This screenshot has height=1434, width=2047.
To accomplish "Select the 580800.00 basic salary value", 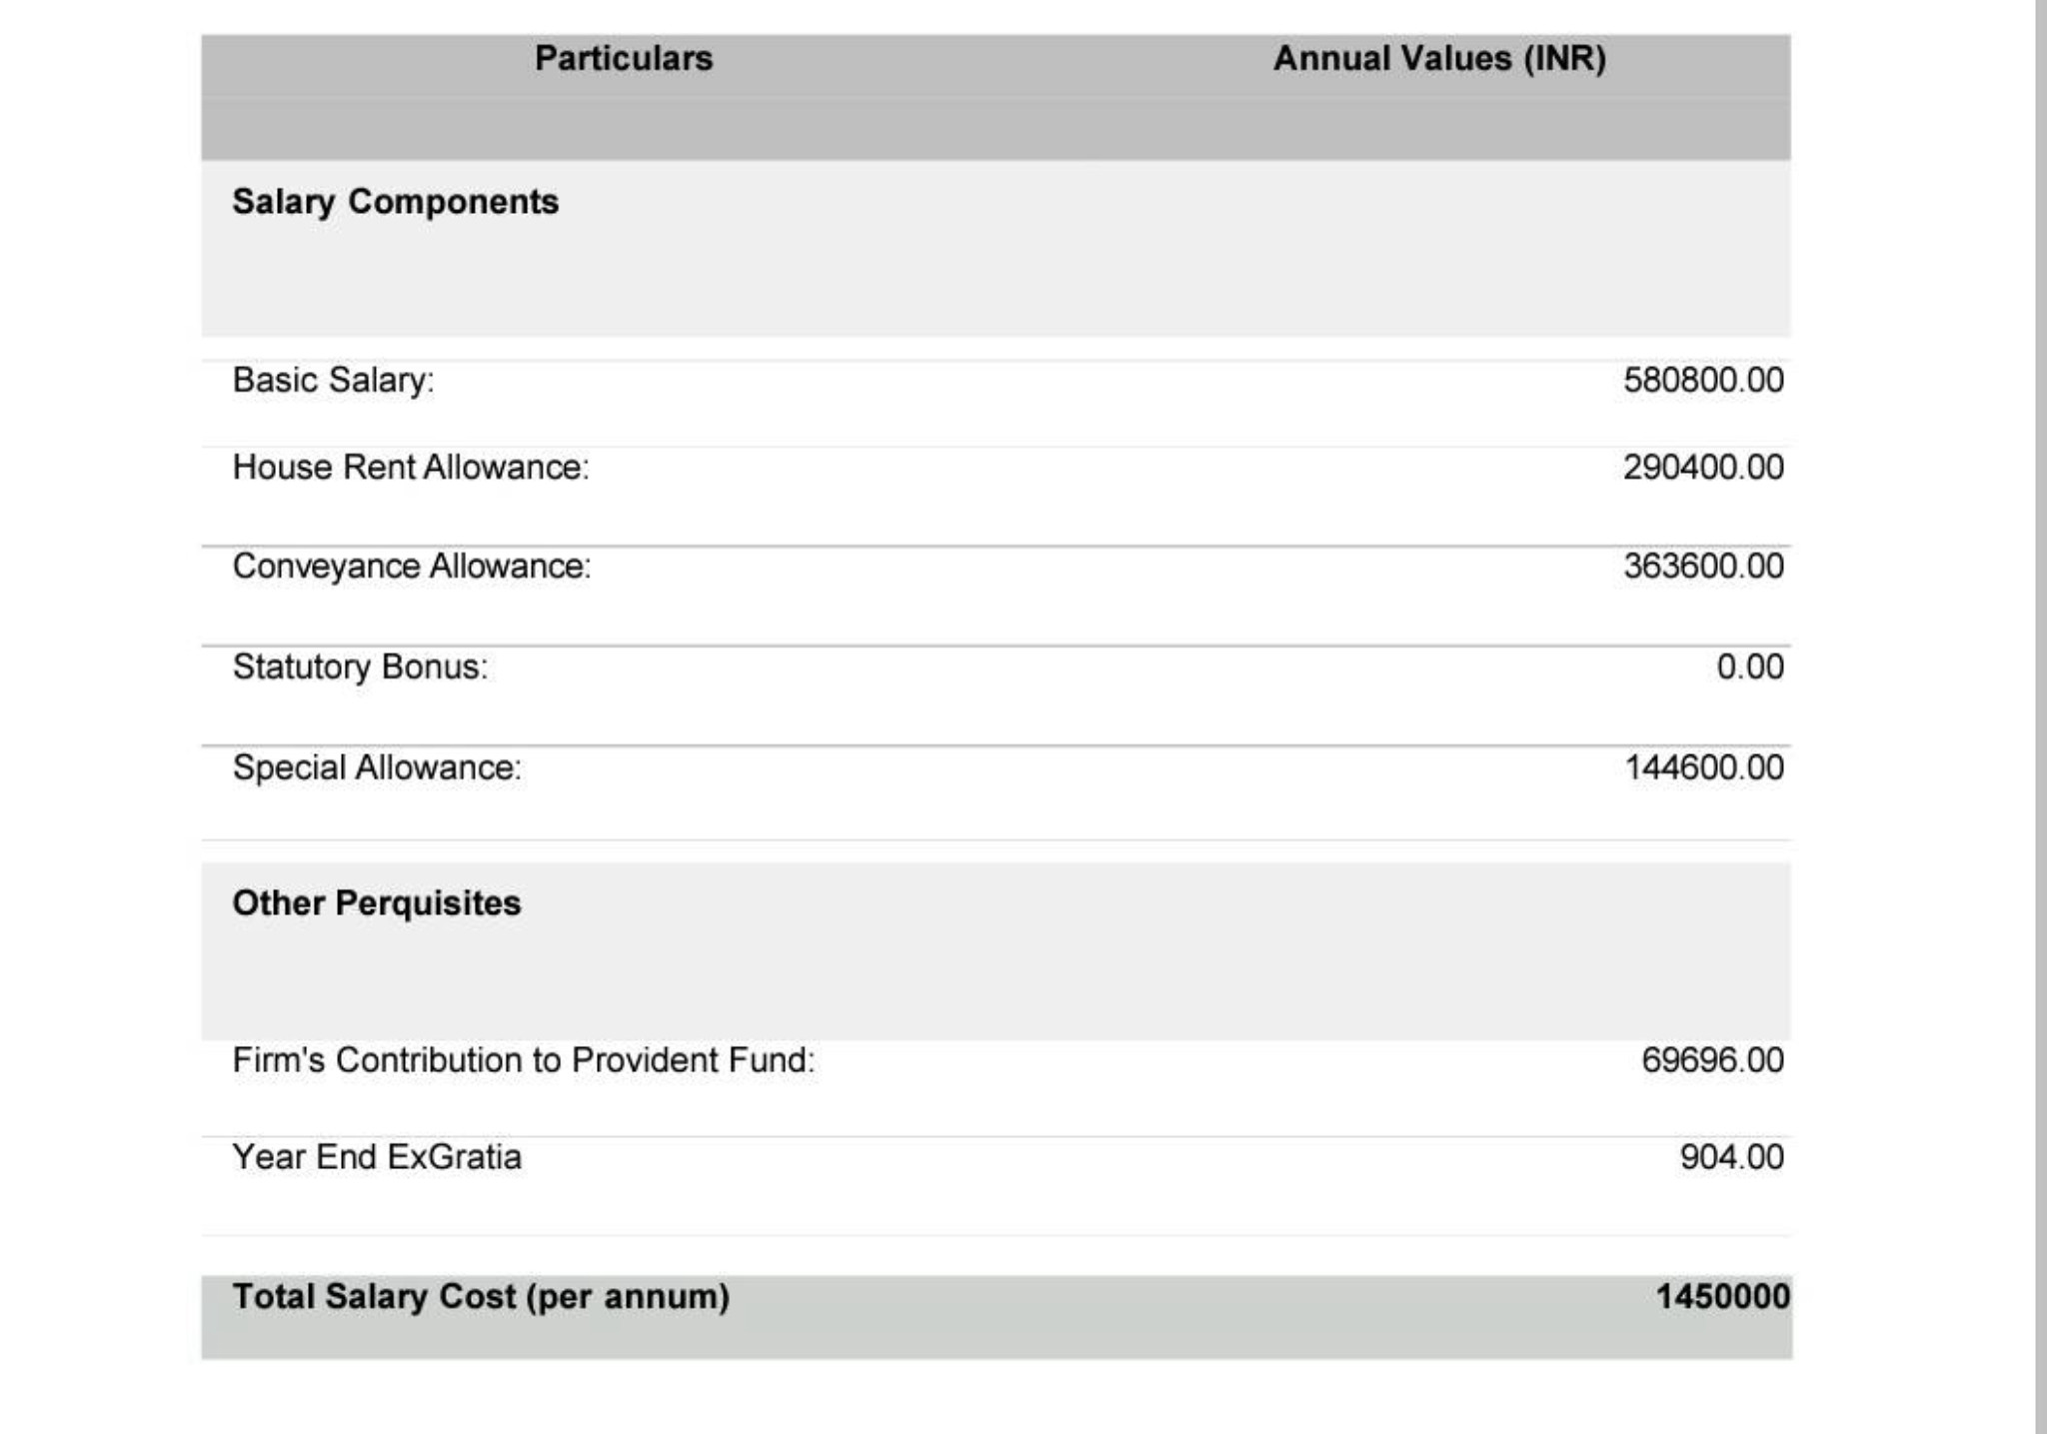I will (x=1703, y=380).
